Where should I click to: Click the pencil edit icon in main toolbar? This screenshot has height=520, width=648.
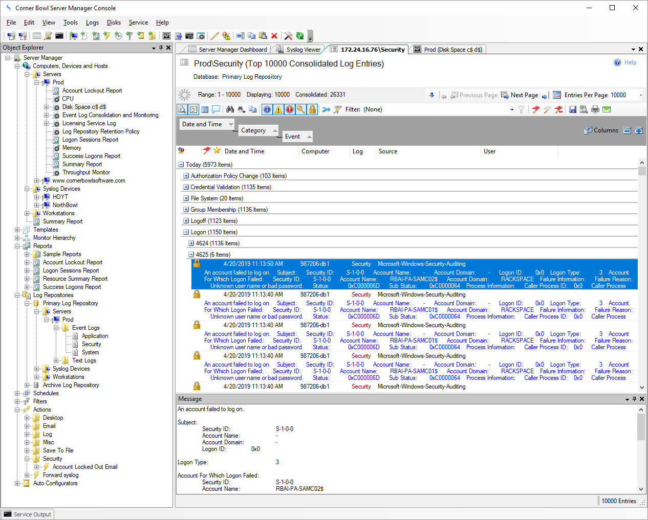pyautogui.click(x=214, y=36)
